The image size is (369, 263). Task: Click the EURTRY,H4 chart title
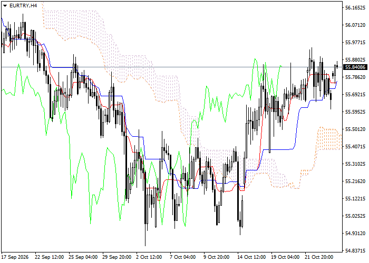pyautogui.click(x=23, y=6)
